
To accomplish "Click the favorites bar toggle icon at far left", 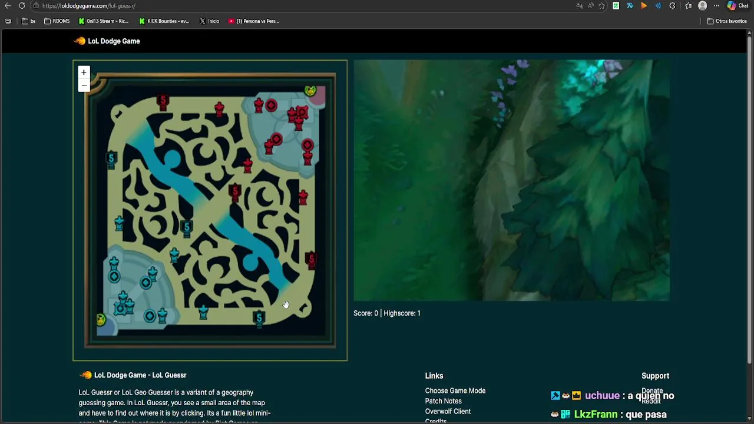I will [x=8, y=21].
